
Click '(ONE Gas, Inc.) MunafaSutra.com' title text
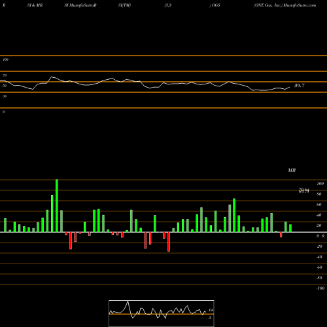click(284, 5)
